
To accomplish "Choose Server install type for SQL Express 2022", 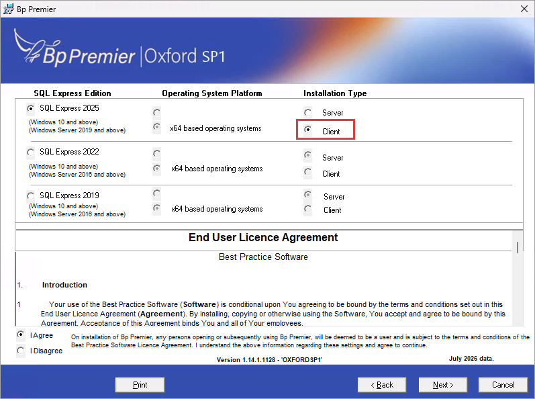I will coord(307,155).
